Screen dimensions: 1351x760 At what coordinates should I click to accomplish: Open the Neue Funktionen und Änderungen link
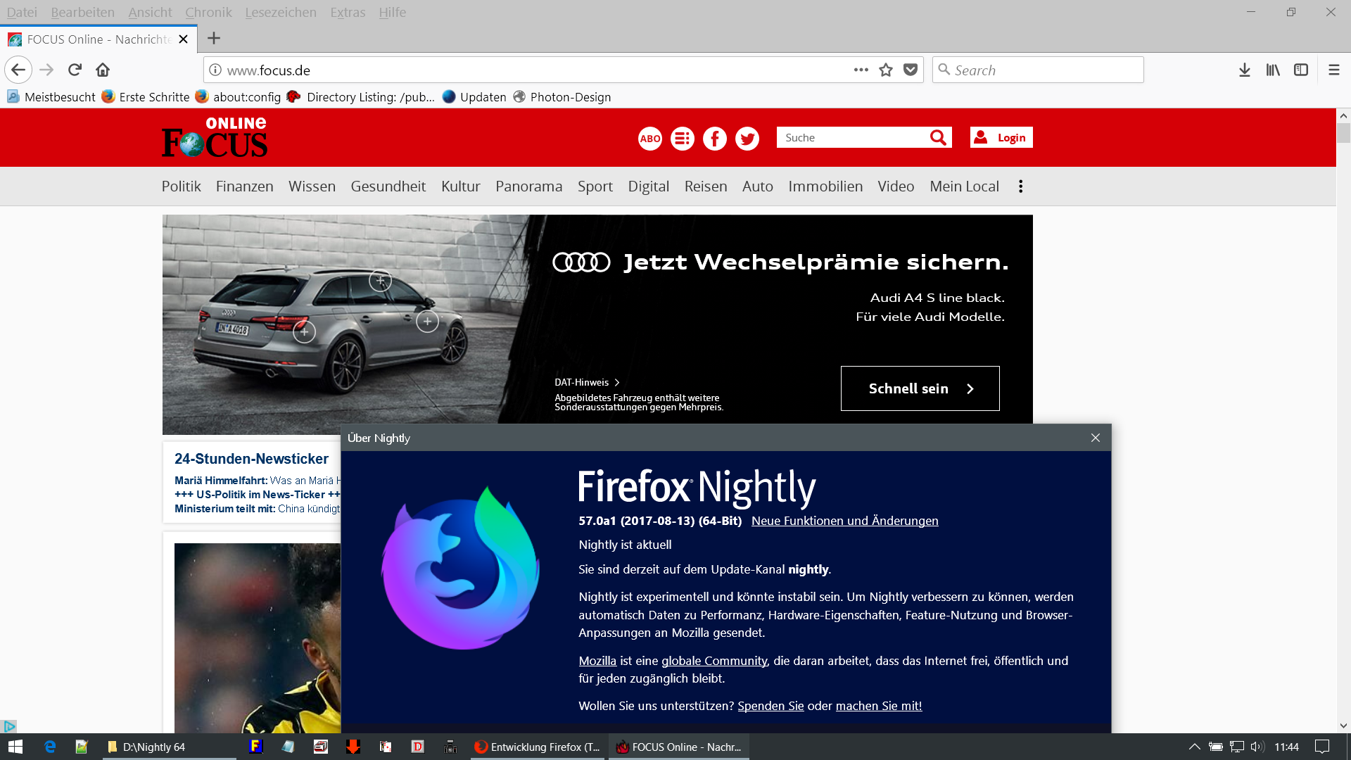pyautogui.click(x=844, y=521)
